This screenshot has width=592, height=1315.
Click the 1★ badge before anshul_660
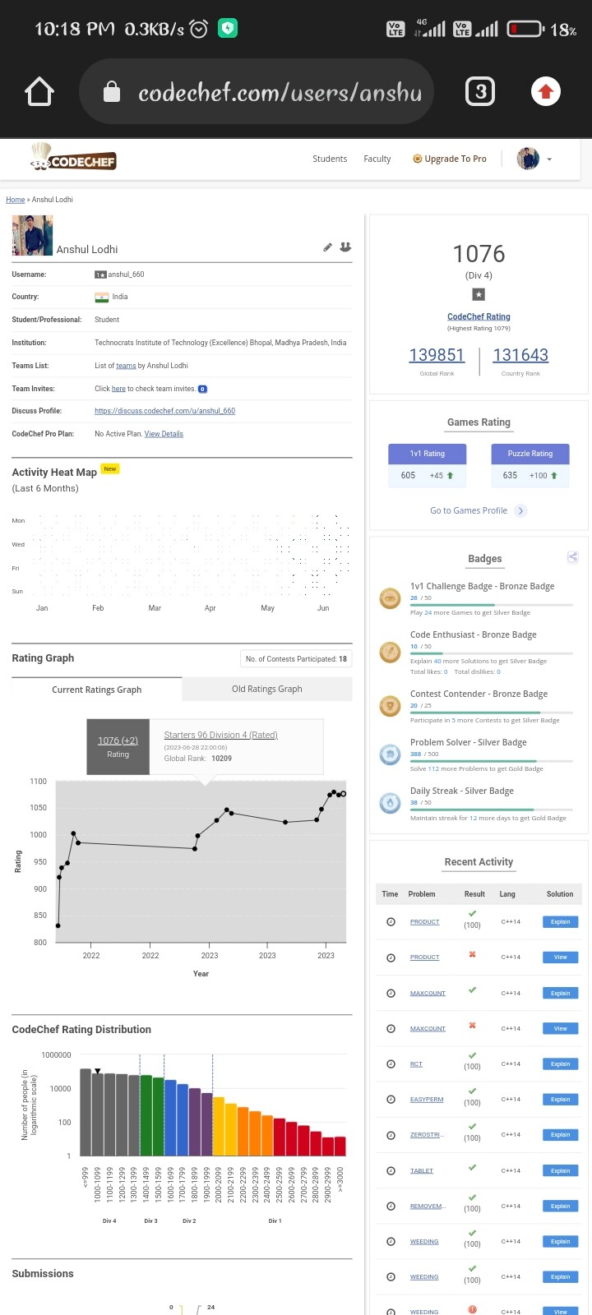pyautogui.click(x=100, y=275)
